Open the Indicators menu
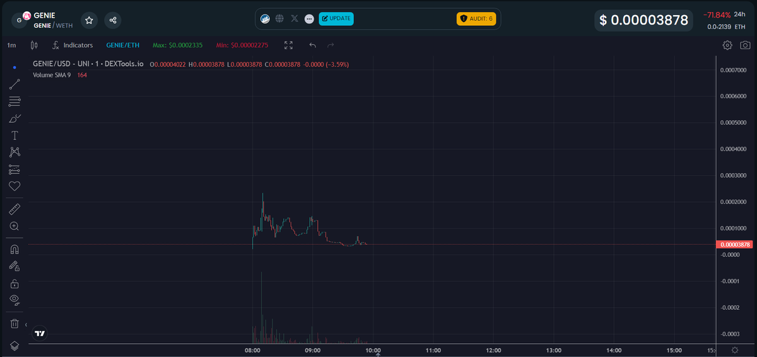The width and height of the screenshot is (757, 357). point(73,45)
